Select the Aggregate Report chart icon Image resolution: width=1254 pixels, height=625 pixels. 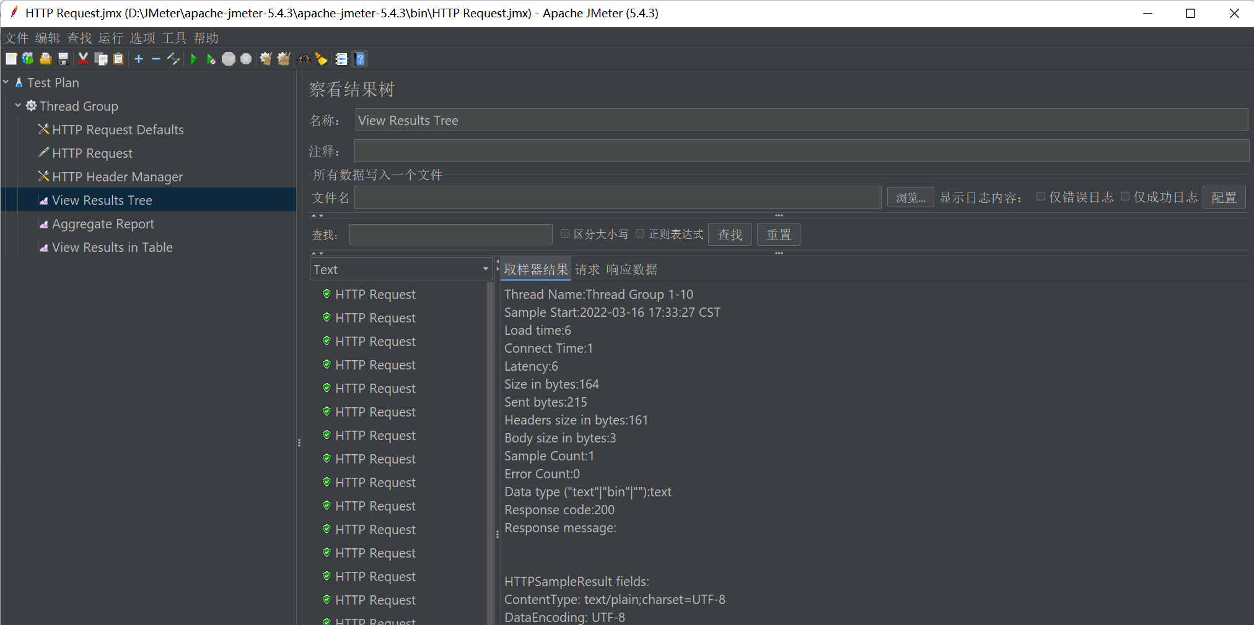pos(43,224)
